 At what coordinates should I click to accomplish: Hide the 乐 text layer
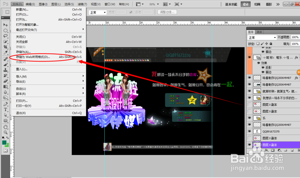point(249,118)
